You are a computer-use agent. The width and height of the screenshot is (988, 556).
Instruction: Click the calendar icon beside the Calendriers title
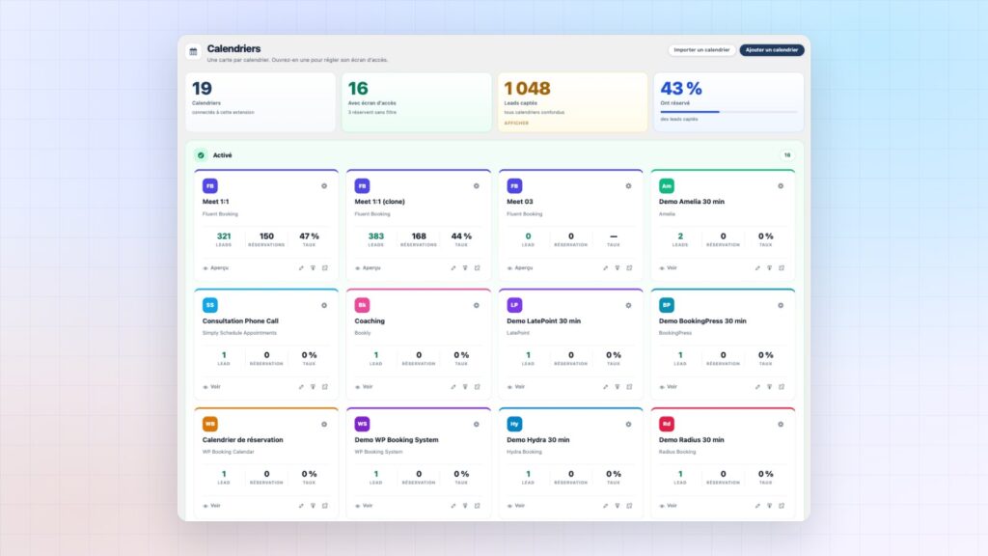coord(193,52)
